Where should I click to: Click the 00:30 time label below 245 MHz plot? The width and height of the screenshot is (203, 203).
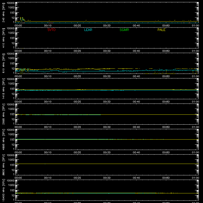click(x=107, y=26)
